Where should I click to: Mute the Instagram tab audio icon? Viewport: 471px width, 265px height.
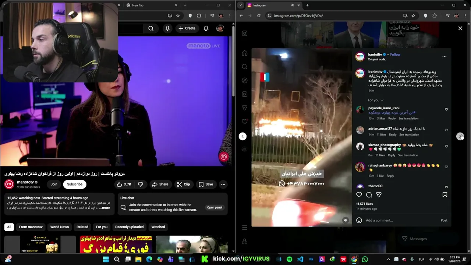293,5
